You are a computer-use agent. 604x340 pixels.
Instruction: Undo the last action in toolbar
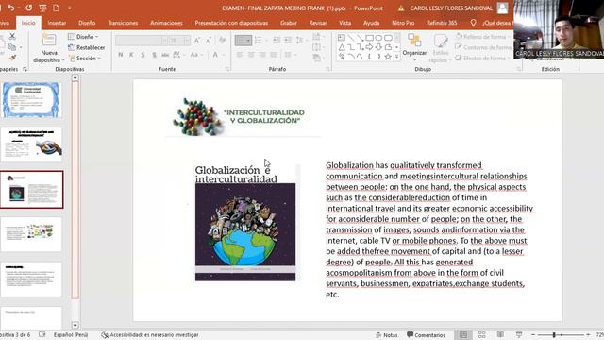coord(10,8)
